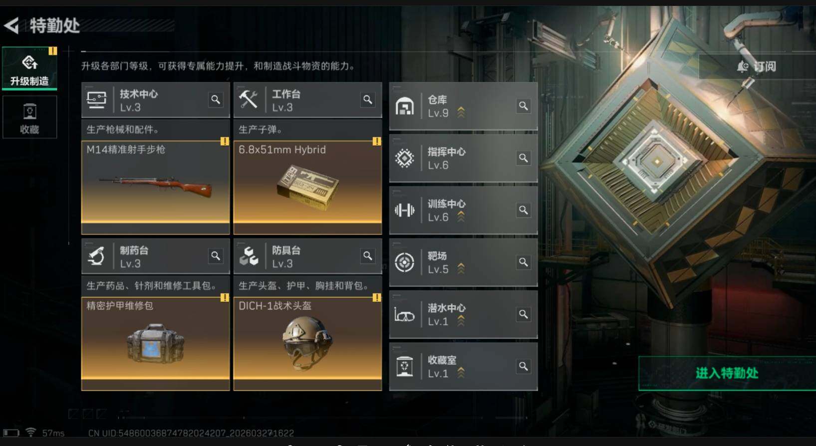Go back using the arrow beside 特勤处
The image size is (816, 446).
pyautogui.click(x=11, y=25)
